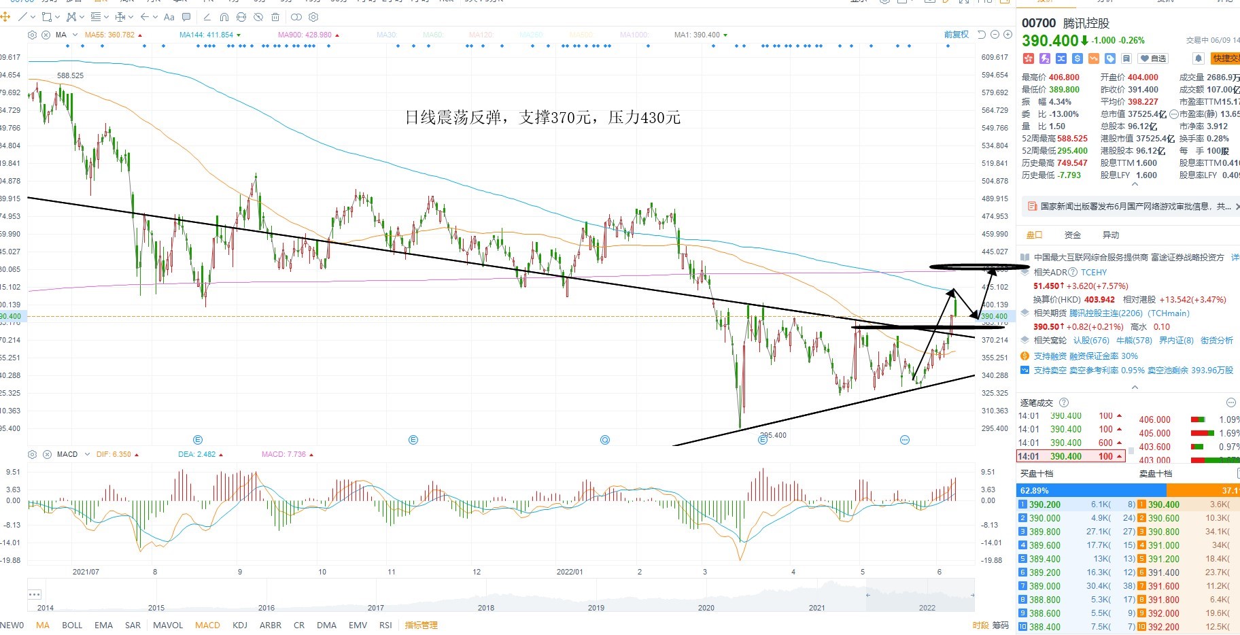Open TCEHY related ADR link
The width and height of the screenshot is (1240, 635).
[x=1094, y=272]
